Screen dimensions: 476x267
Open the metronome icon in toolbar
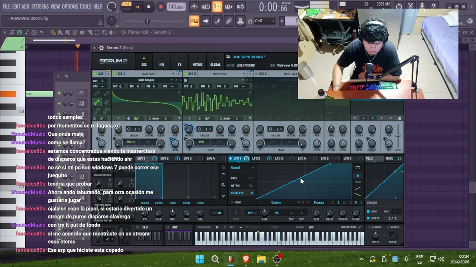(x=194, y=7)
